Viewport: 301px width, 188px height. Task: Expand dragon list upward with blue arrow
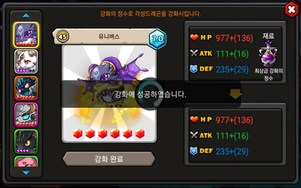pyautogui.click(x=26, y=16)
